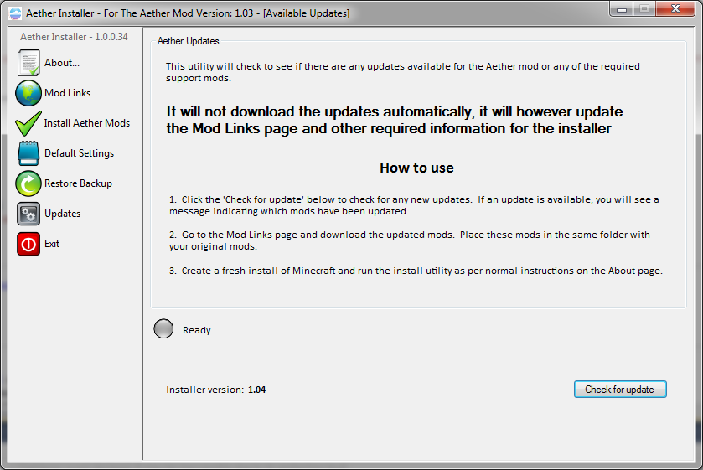The width and height of the screenshot is (703, 470).
Task: Select Install Aether Mods option
Action: click(87, 123)
